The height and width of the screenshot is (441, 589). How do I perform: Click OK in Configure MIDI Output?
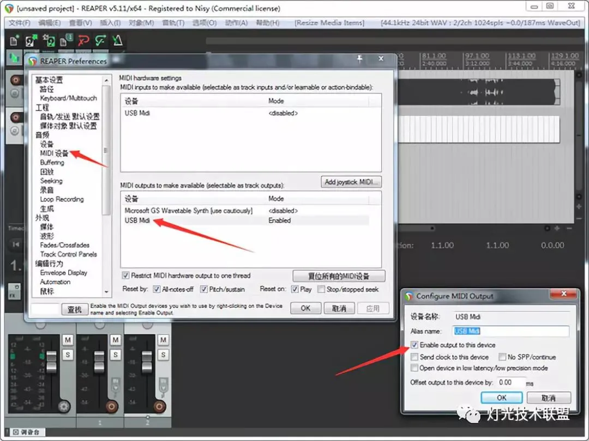coord(502,397)
